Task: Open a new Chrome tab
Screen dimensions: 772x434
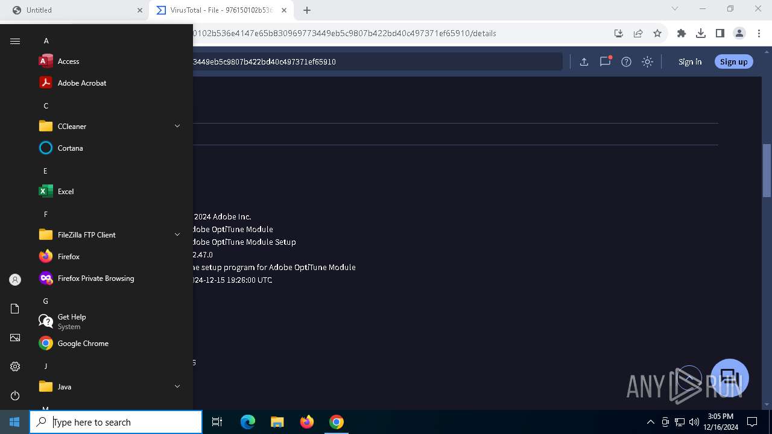Action: pos(306,10)
